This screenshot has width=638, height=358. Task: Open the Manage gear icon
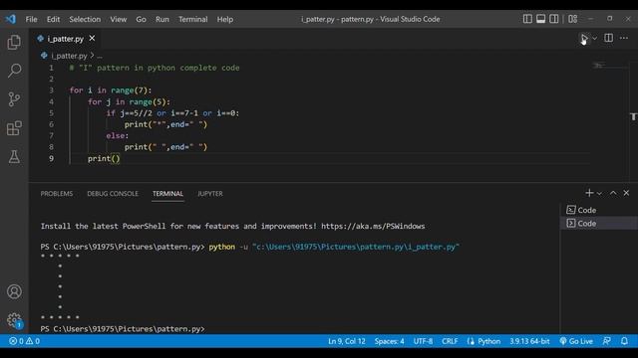click(14, 320)
